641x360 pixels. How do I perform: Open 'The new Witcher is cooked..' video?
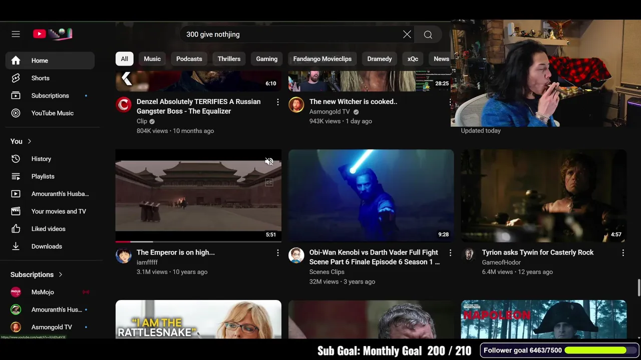353,101
